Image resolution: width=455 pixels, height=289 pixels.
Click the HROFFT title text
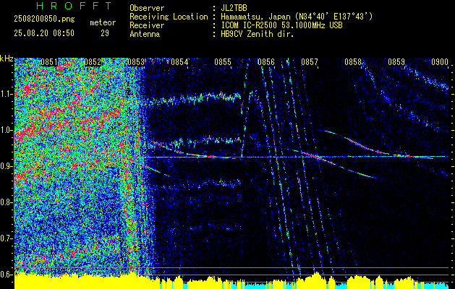[x=75, y=6]
